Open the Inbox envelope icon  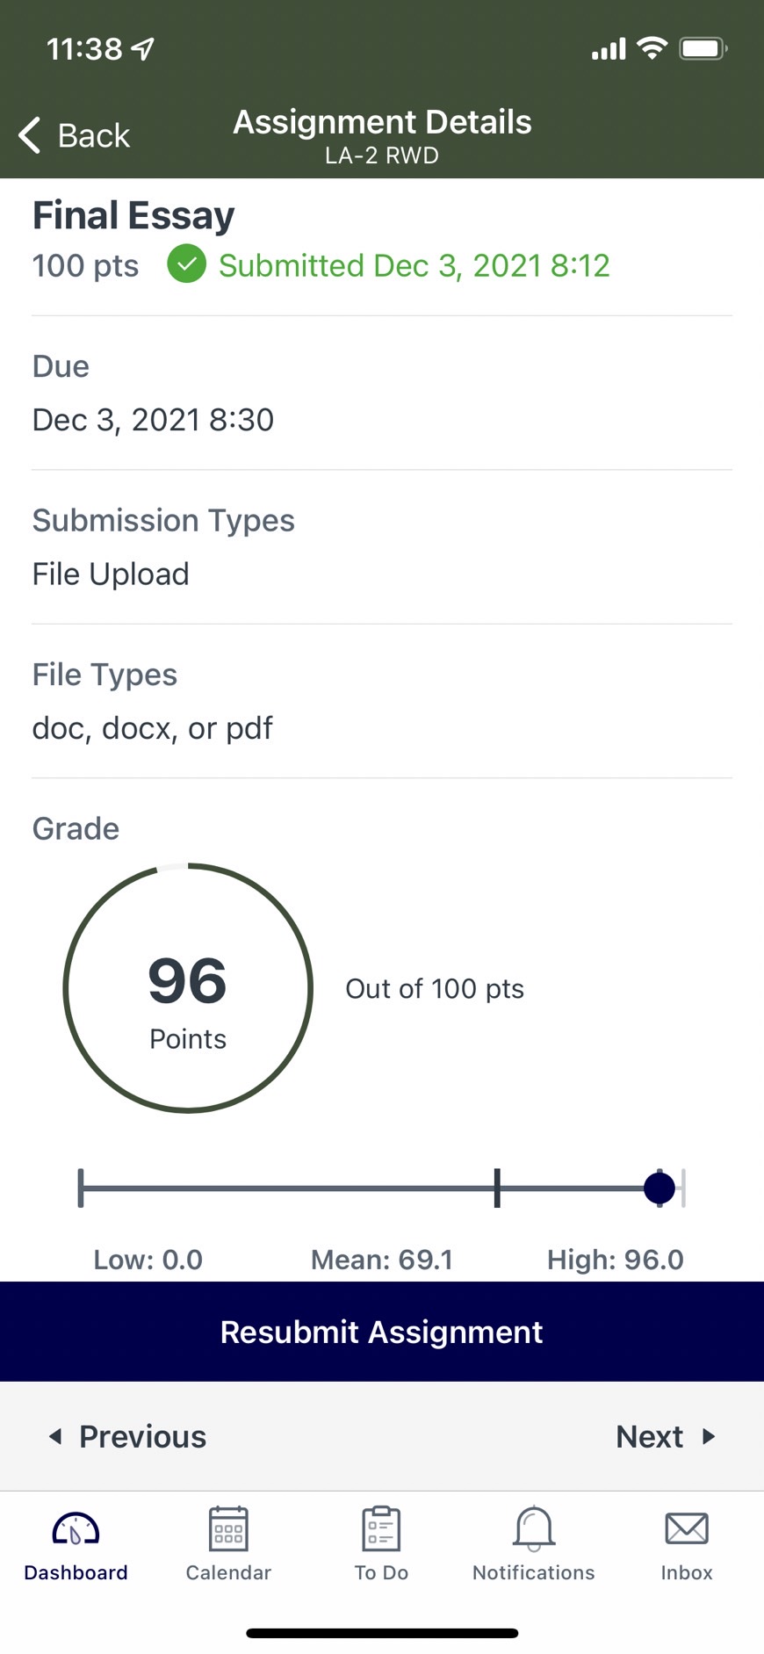[x=687, y=1528]
